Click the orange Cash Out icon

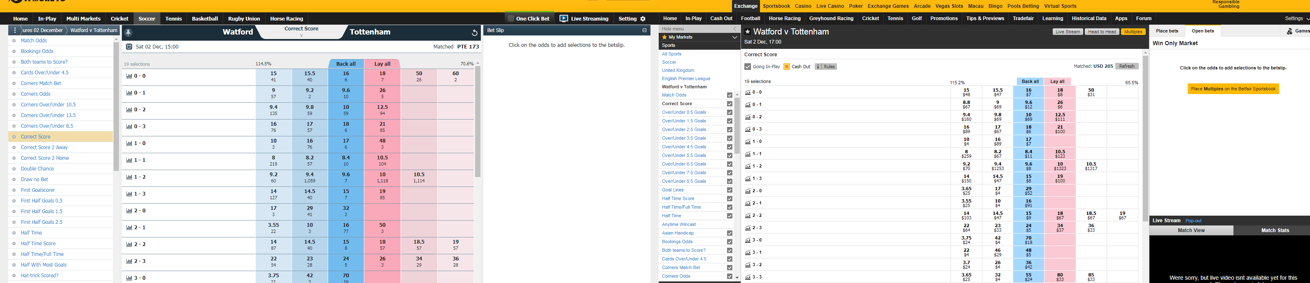coord(787,67)
